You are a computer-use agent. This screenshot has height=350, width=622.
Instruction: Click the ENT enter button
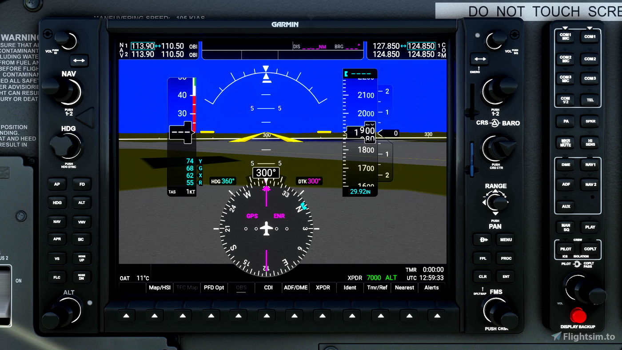pos(506,276)
